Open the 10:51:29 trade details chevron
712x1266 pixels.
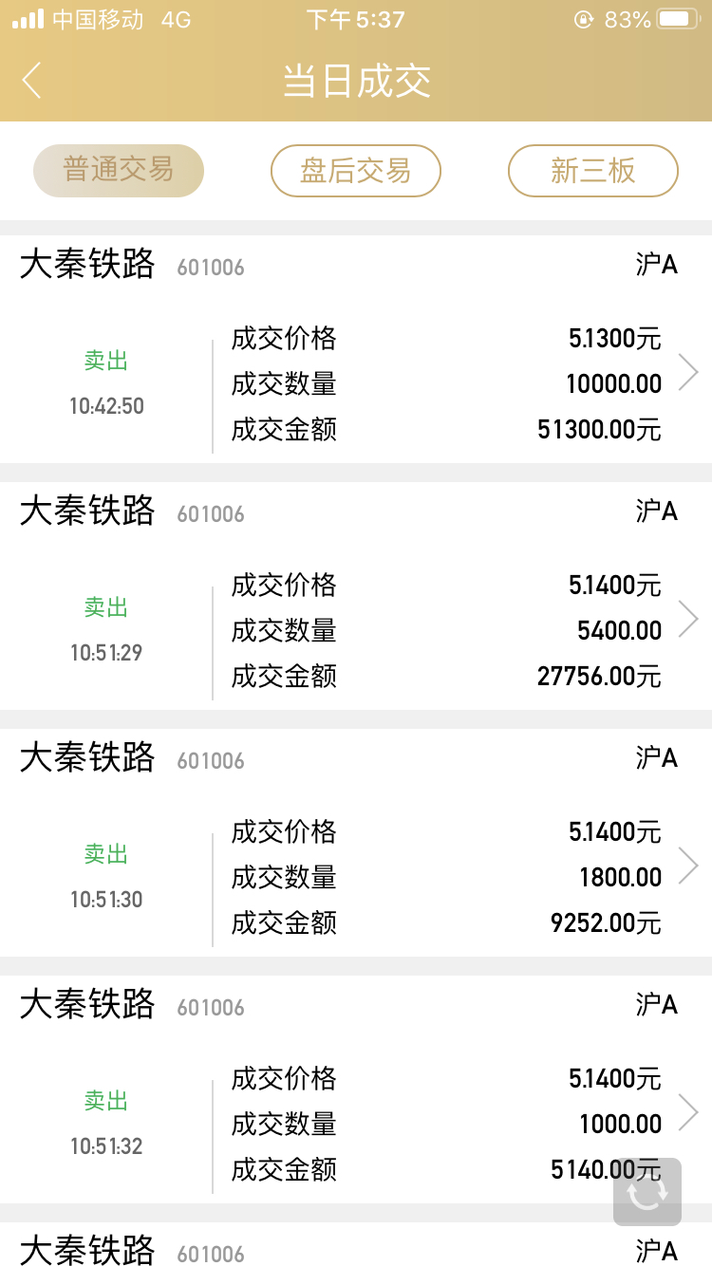[688, 619]
